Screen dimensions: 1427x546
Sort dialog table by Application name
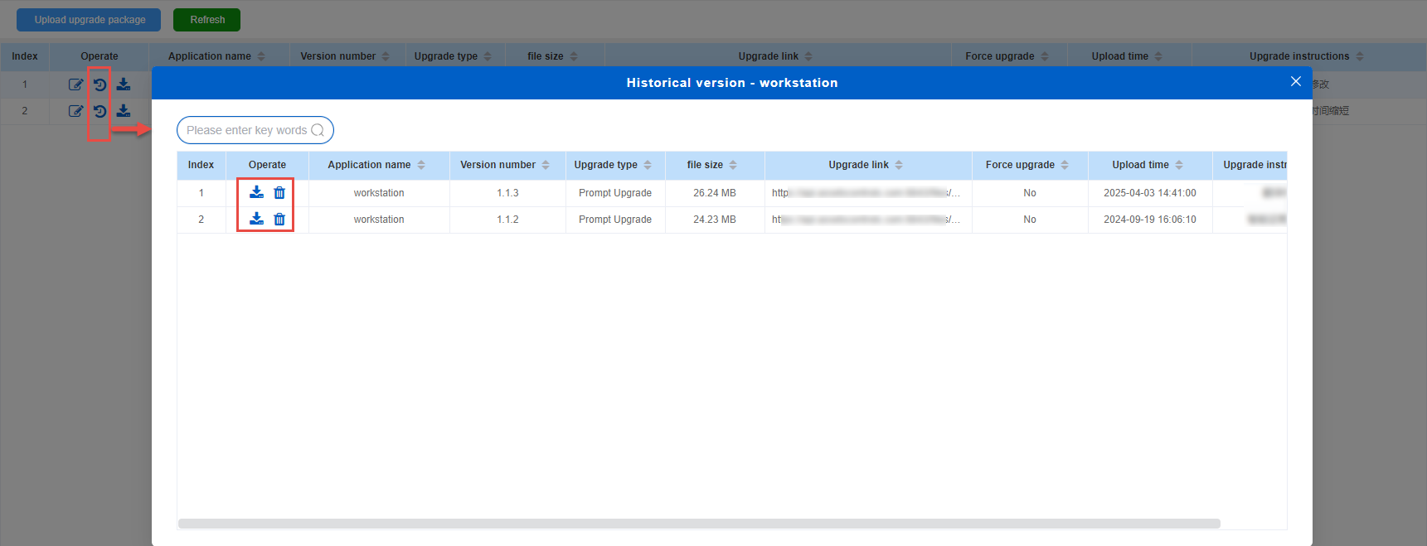(421, 165)
